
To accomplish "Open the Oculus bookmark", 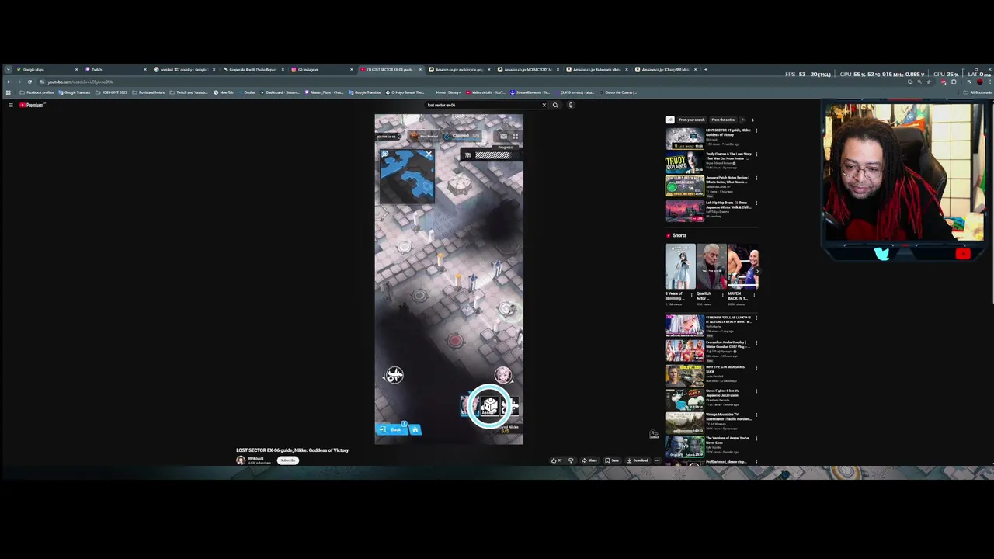I will (247, 92).
